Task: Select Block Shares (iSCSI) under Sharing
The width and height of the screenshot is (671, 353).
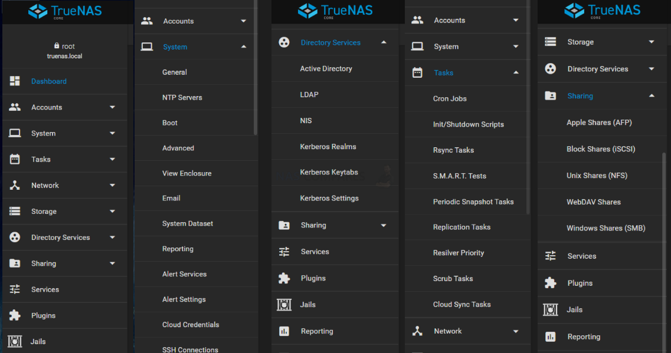Action: 602,149
